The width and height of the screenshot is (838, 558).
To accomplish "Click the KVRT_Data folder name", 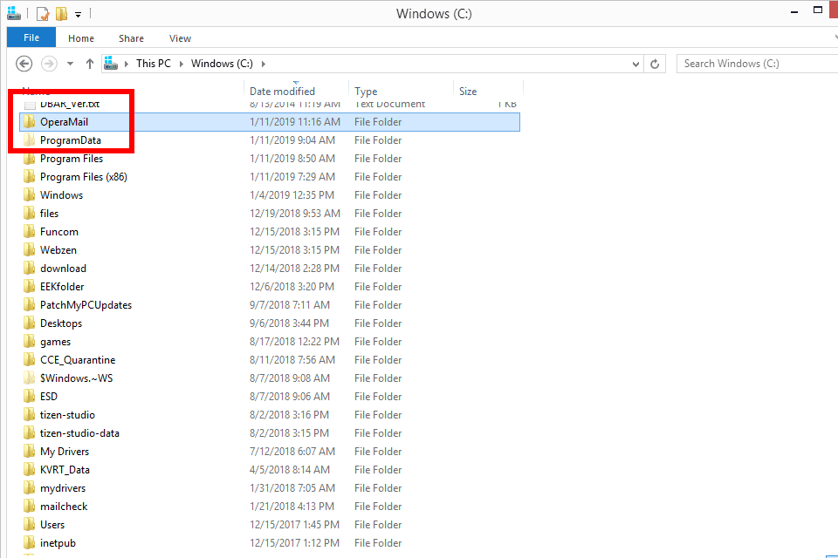I will point(65,470).
